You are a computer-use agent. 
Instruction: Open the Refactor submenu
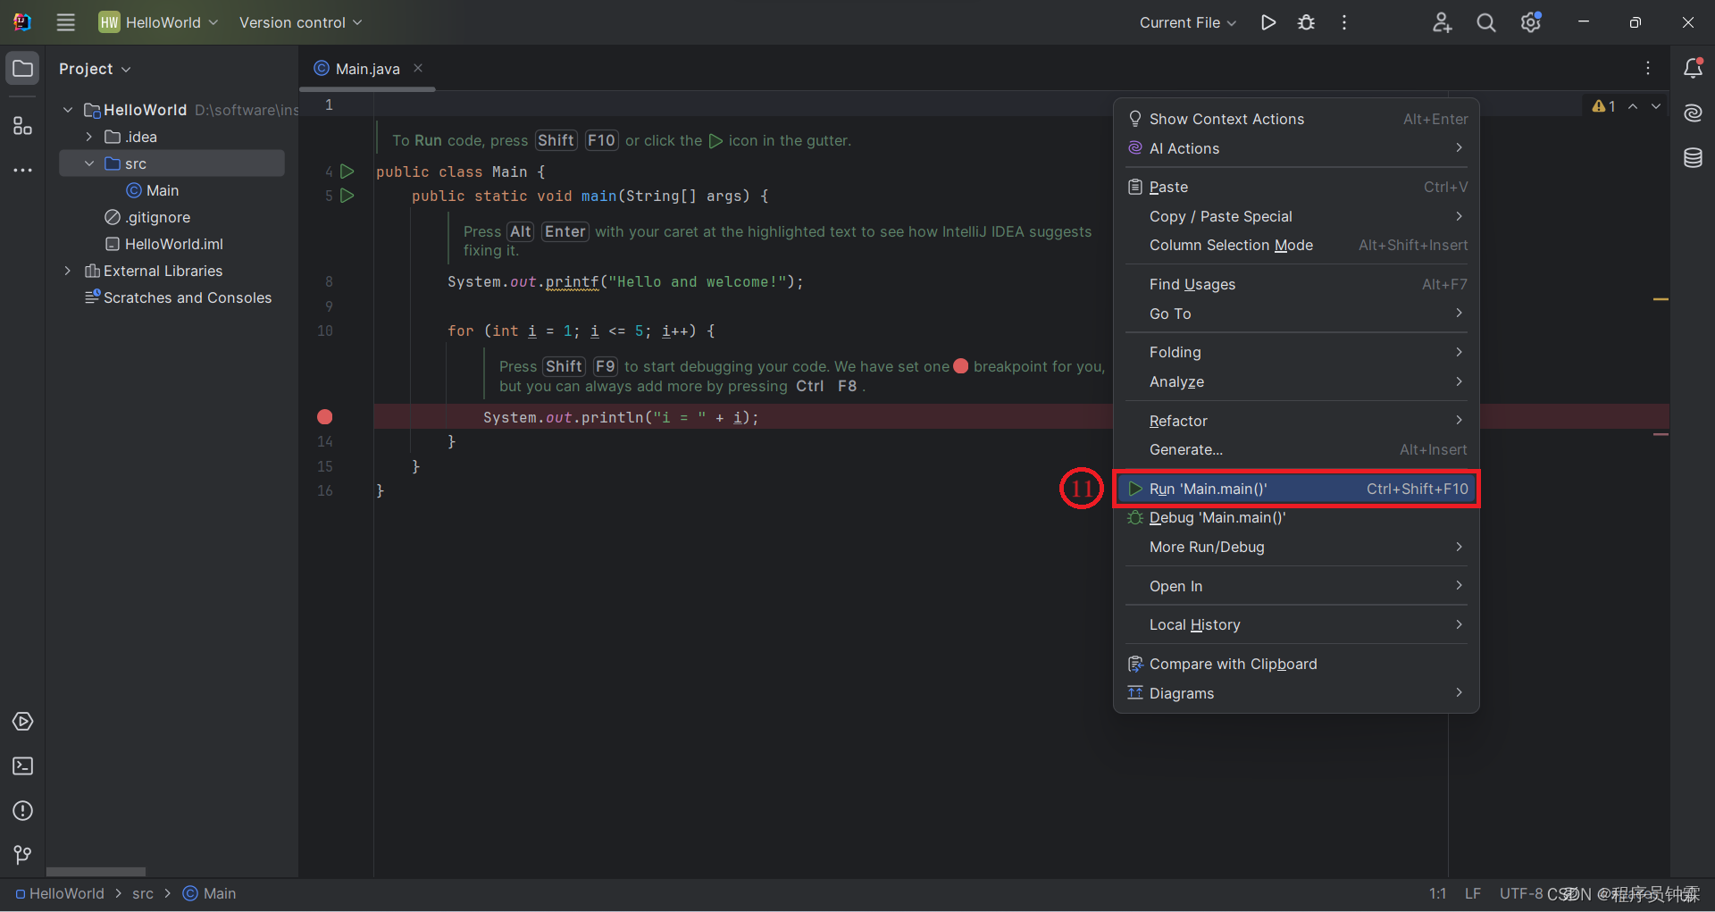pos(1296,421)
